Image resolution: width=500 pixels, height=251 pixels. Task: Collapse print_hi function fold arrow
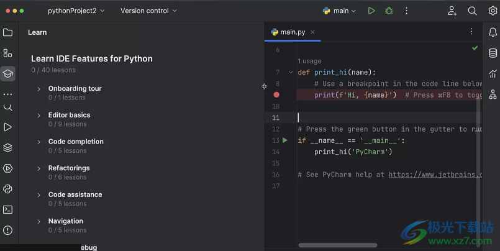291,73
